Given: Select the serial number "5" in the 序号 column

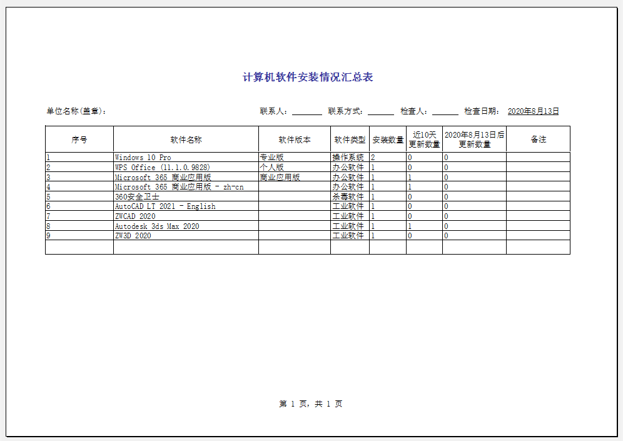Looking at the screenshot, I should tap(48, 196).
